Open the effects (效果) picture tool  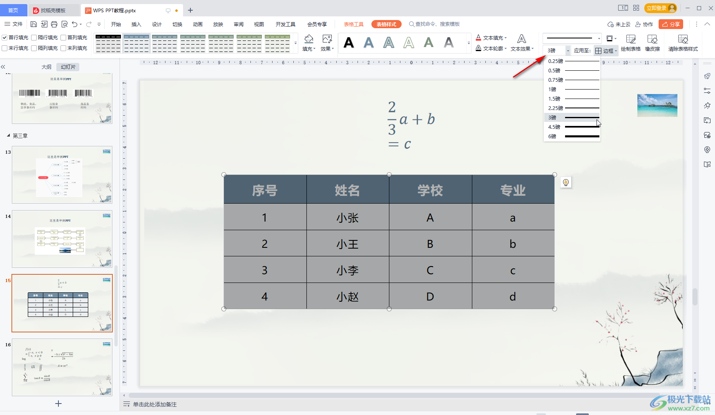pyautogui.click(x=327, y=43)
